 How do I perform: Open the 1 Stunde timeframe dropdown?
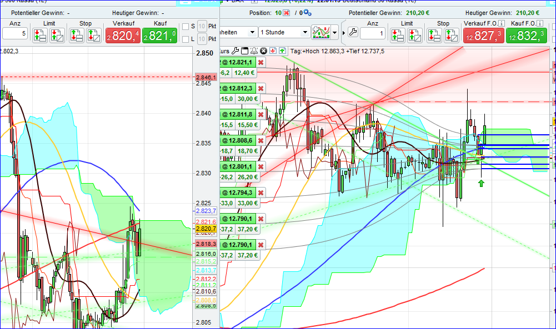click(x=304, y=32)
